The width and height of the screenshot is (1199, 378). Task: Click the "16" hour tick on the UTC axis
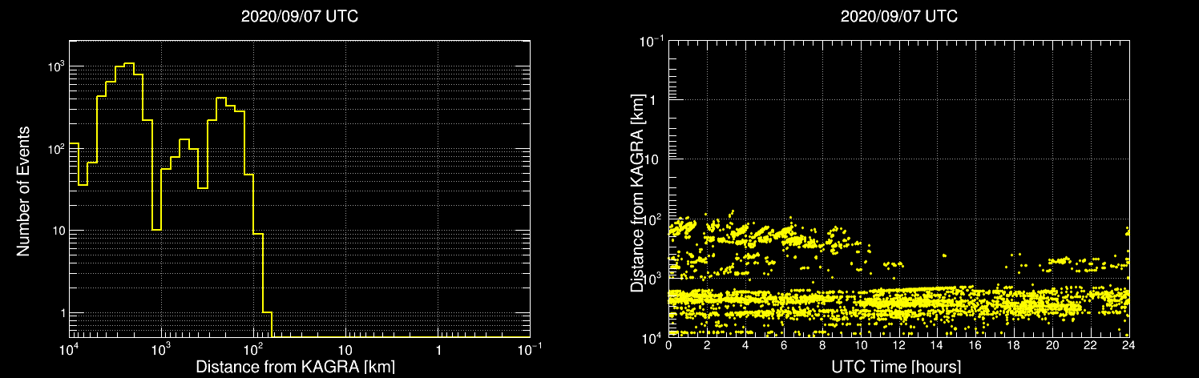[x=975, y=346]
